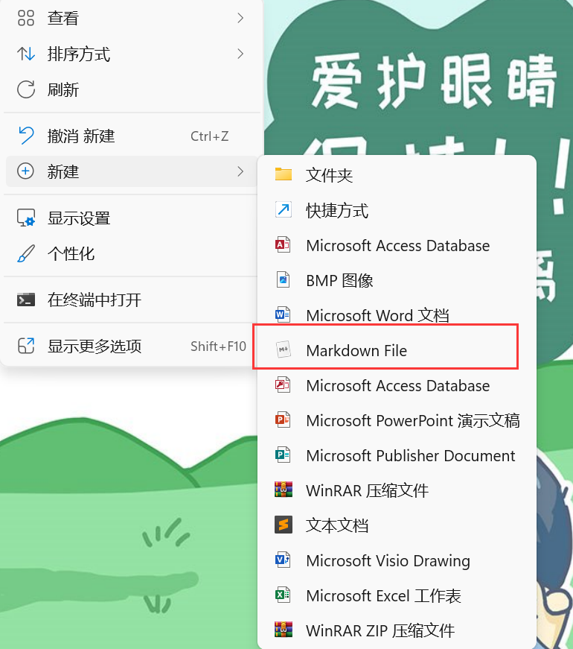Viewport: 573px width, 649px height.
Task: Click the Microsoft Visio Drawing icon
Action: coord(284,560)
